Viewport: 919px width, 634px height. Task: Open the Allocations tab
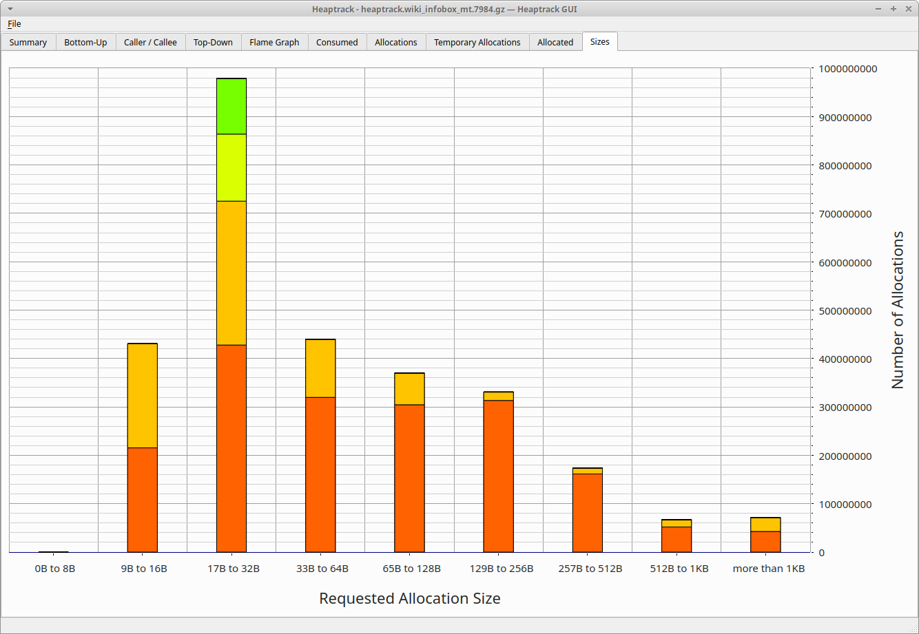pos(395,42)
